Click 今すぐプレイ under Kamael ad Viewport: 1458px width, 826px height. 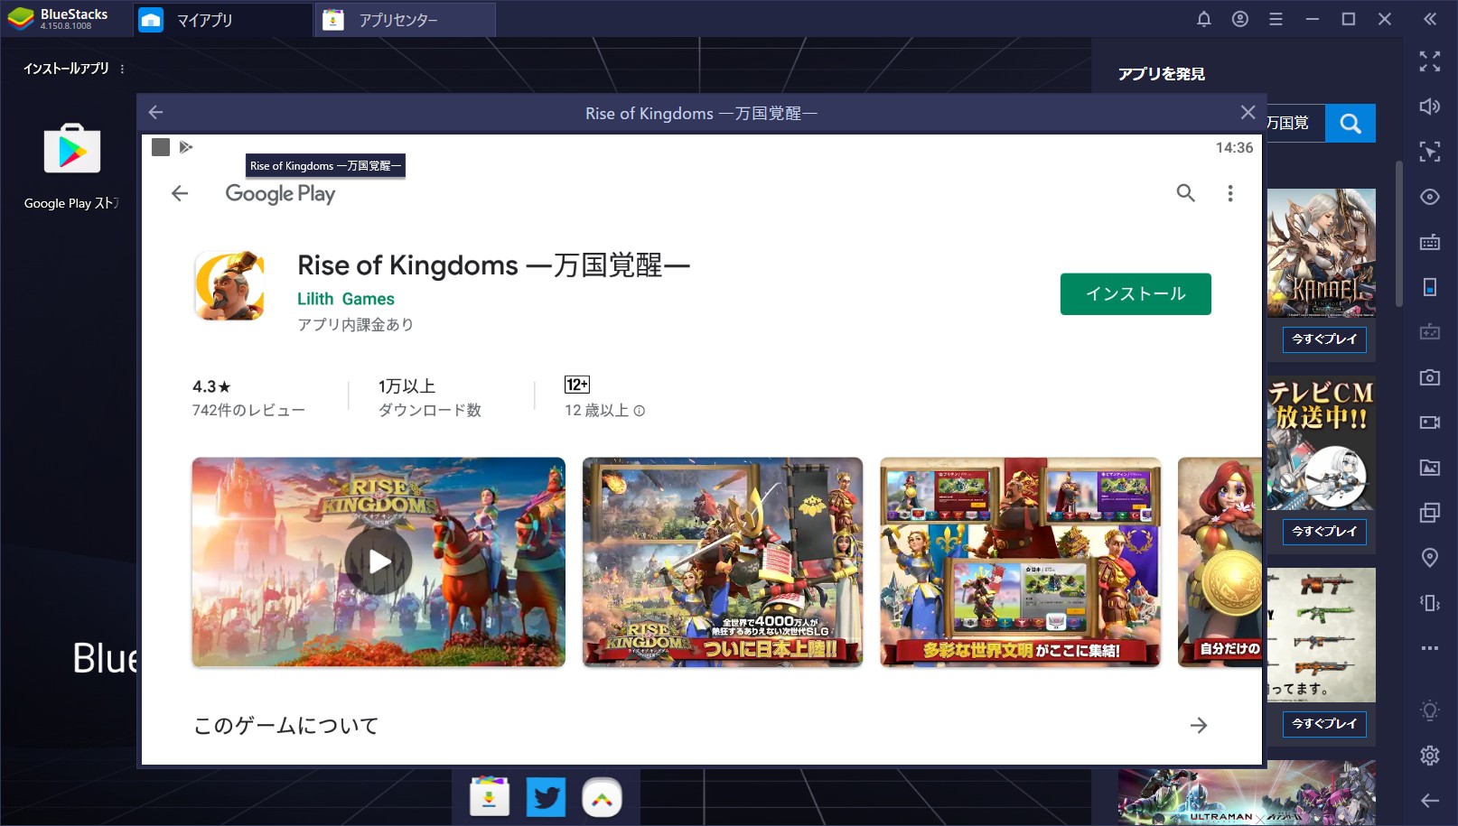[x=1324, y=339]
